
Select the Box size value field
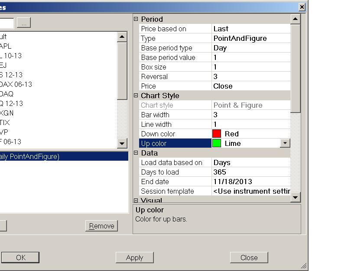(251, 67)
